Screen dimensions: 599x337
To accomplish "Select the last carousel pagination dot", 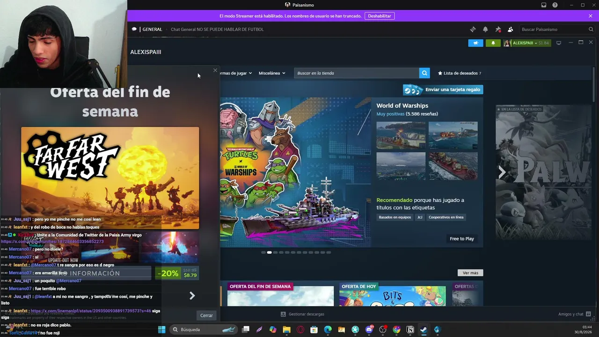I will (x=329, y=252).
